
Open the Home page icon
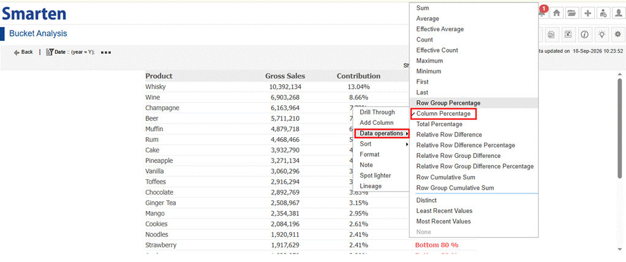click(556, 13)
